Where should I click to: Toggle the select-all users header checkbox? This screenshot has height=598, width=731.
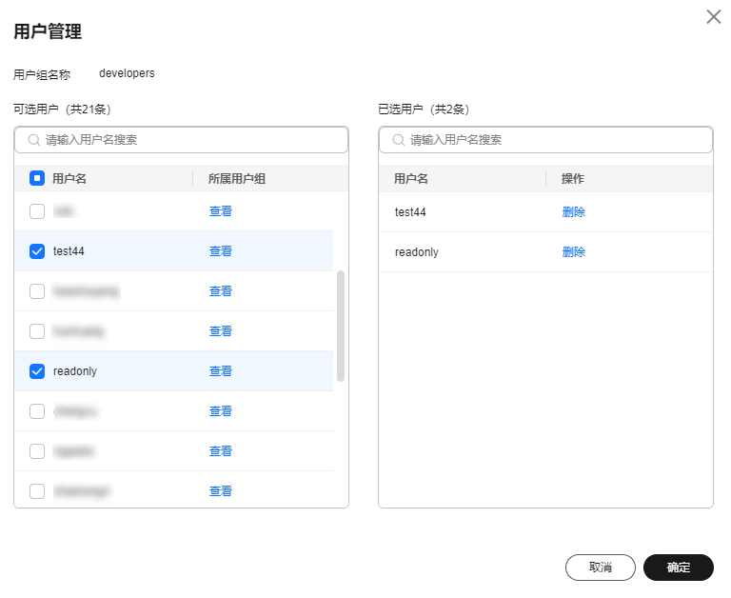pyautogui.click(x=37, y=178)
